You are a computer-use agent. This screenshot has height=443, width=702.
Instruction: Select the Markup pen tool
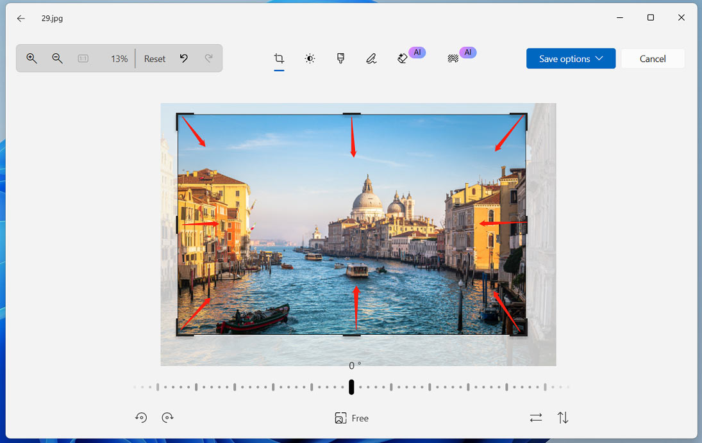tap(371, 58)
